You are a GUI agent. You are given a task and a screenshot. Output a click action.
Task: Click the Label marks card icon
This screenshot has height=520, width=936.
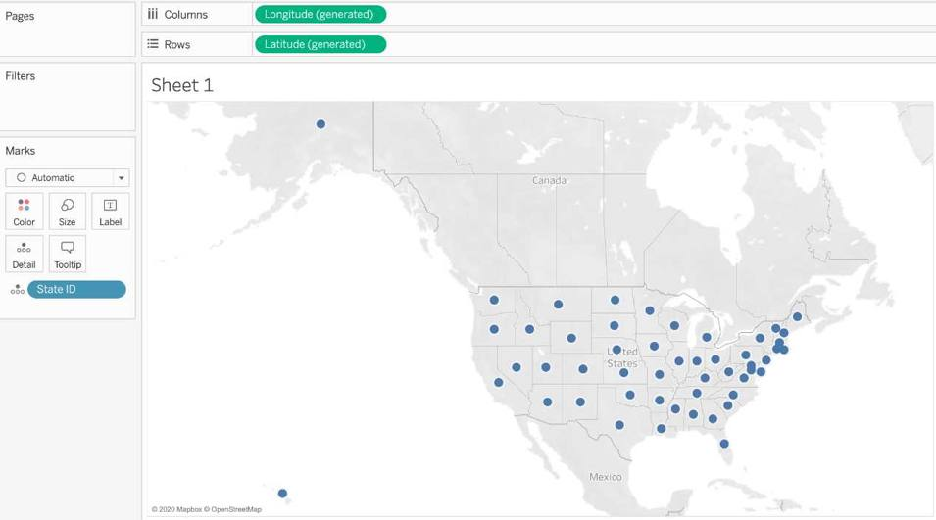coord(110,211)
